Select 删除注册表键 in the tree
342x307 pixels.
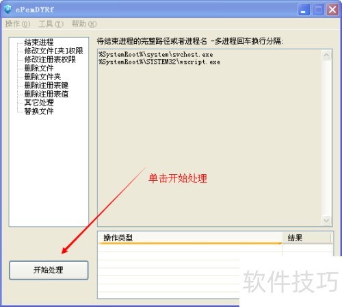tap(47, 86)
